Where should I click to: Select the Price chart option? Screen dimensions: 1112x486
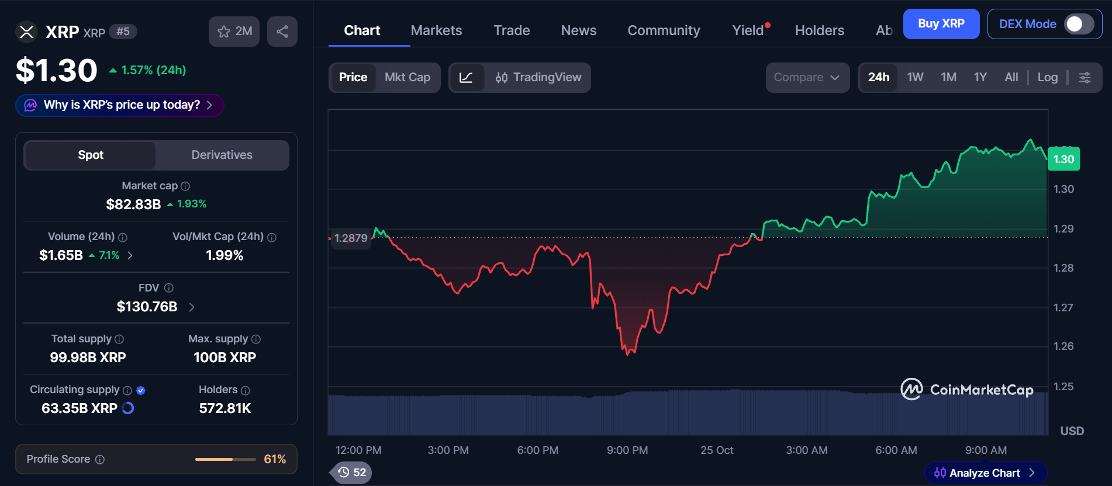353,78
